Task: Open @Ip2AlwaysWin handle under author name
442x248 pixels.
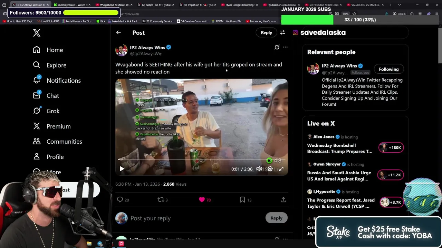Action: (x=146, y=54)
